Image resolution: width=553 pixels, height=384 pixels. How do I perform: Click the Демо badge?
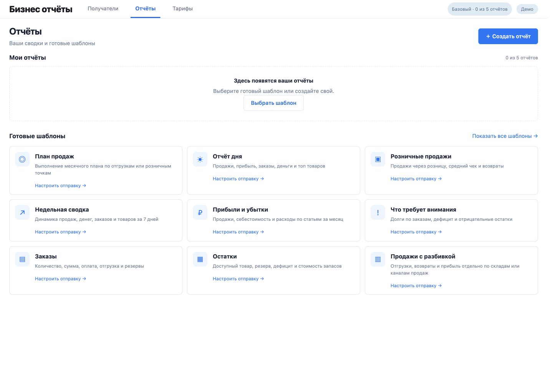click(x=527, y=9)
